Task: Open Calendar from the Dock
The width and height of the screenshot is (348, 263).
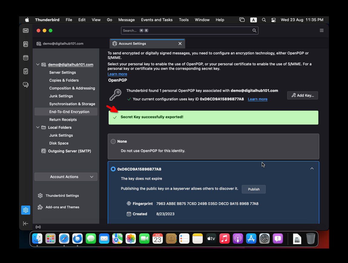Action: (x=158, y=239)
